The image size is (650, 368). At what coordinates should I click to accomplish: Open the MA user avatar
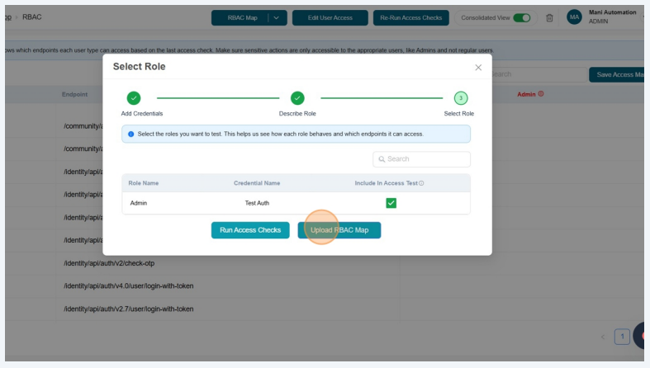(574, 17)
